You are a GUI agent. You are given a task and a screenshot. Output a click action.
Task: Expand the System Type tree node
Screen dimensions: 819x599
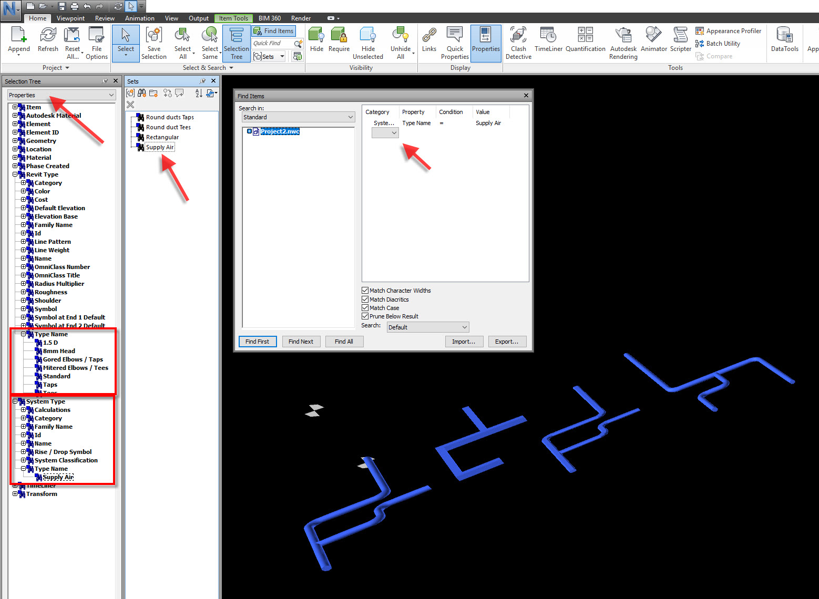pos(15,401)
